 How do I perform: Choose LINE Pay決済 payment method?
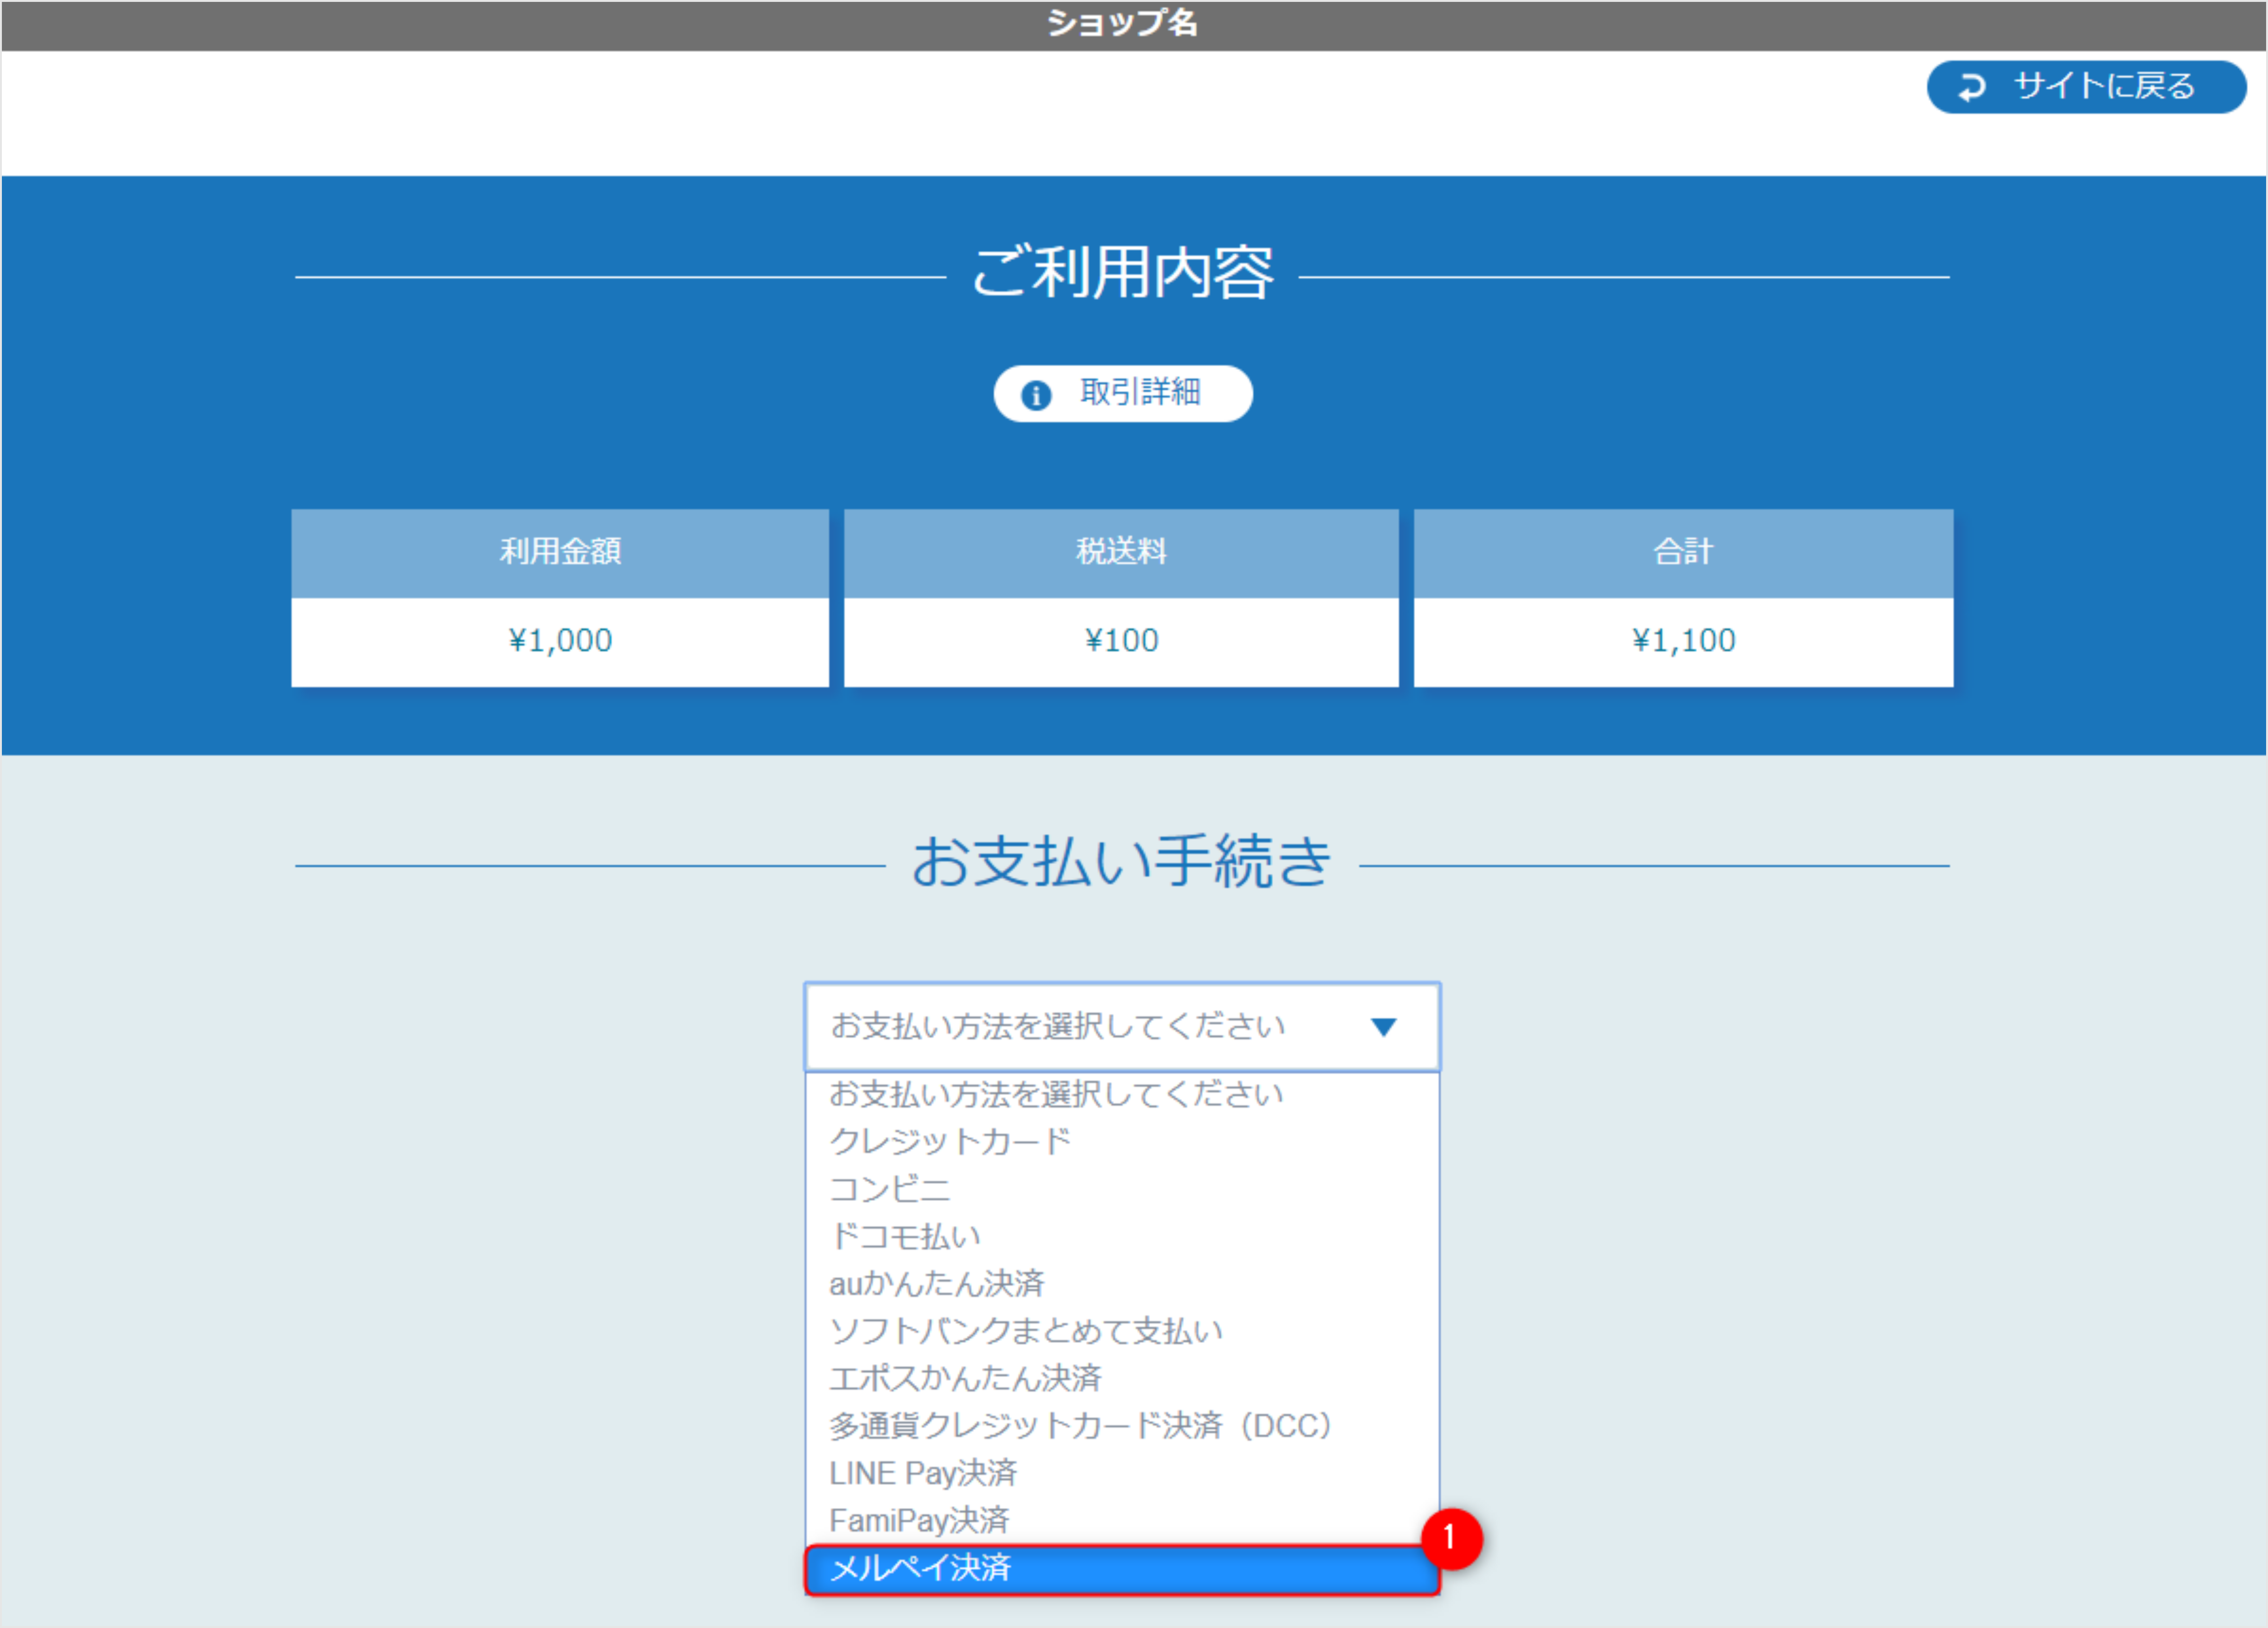(924, 1473)
